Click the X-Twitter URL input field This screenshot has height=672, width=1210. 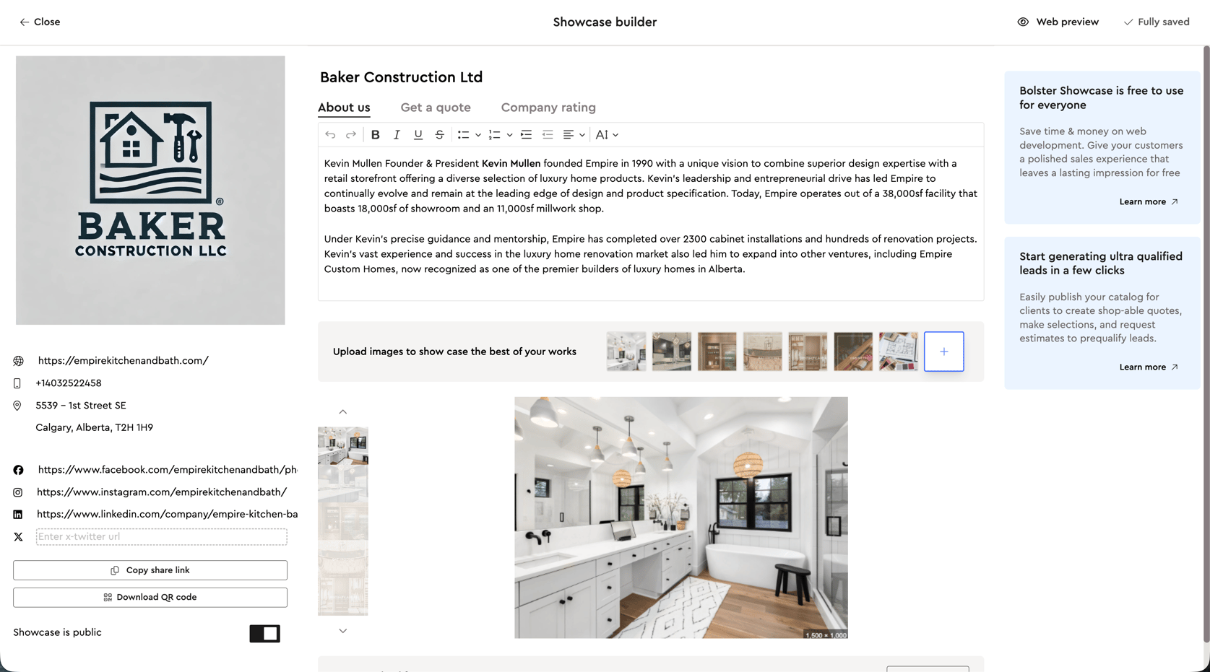pos(161,537)
